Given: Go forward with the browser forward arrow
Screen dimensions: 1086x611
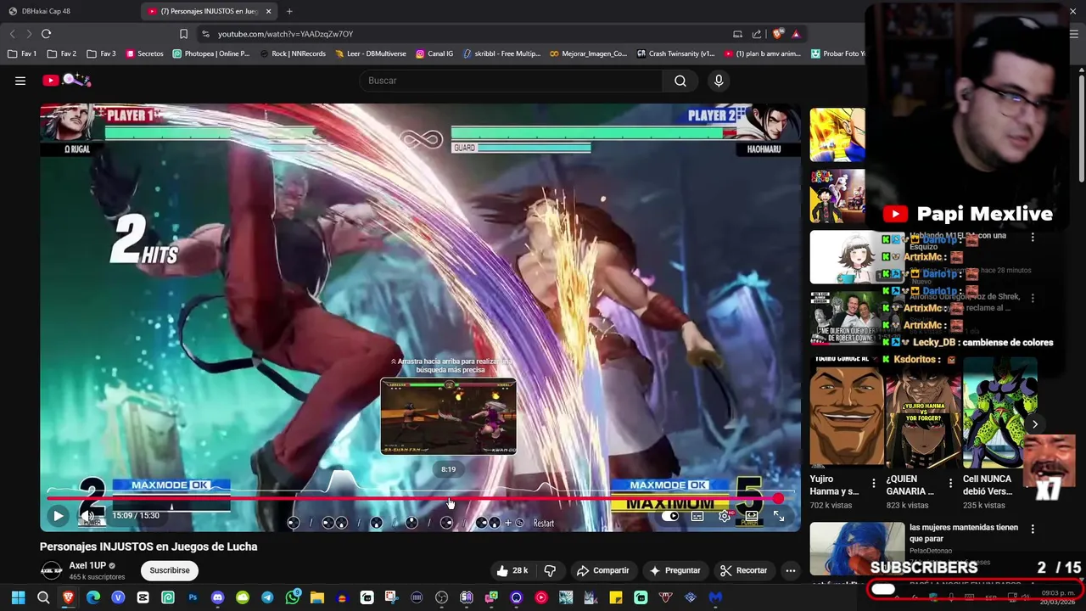Looking at the screenshot, I should tap(29, 34).
